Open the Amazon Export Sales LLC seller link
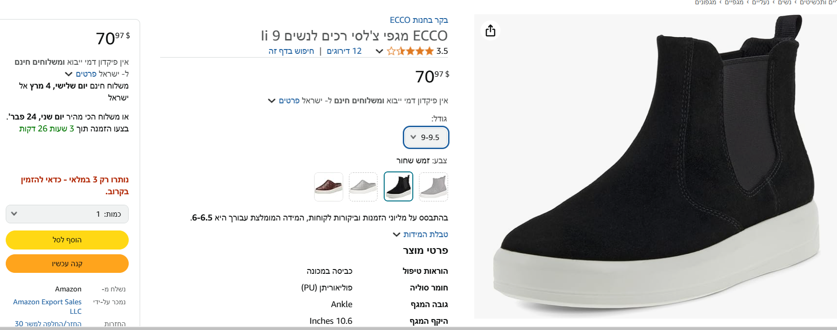837x330 pixels. click(x=48, y=306)
